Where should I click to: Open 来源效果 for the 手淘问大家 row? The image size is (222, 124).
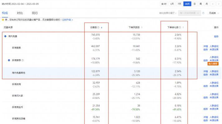click(x=214, y=97)
